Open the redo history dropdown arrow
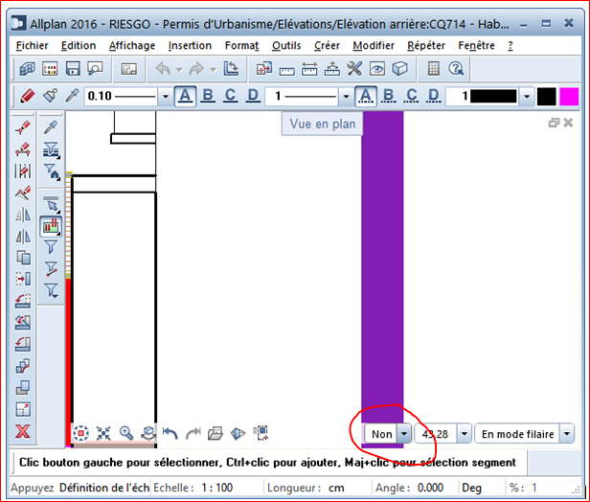 point(213,70)
